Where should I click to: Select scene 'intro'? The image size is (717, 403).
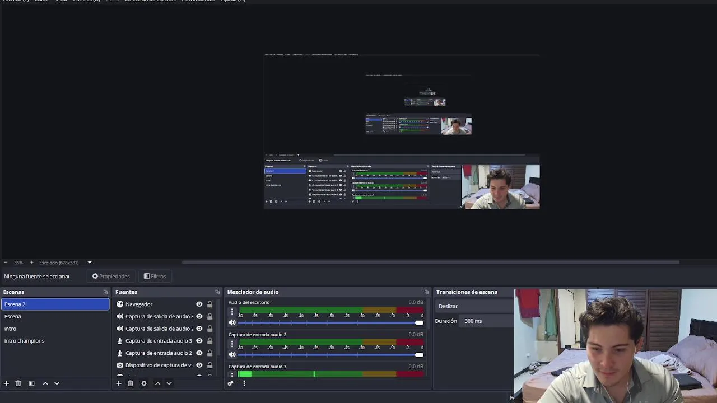(x=55, y=329)
